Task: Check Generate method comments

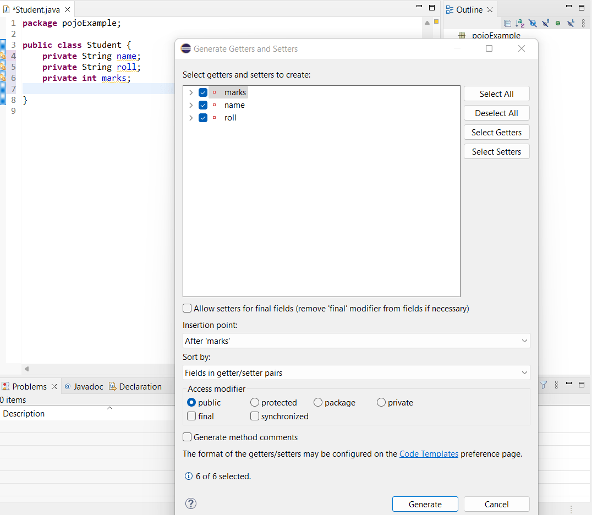Action: click(187, 437)
